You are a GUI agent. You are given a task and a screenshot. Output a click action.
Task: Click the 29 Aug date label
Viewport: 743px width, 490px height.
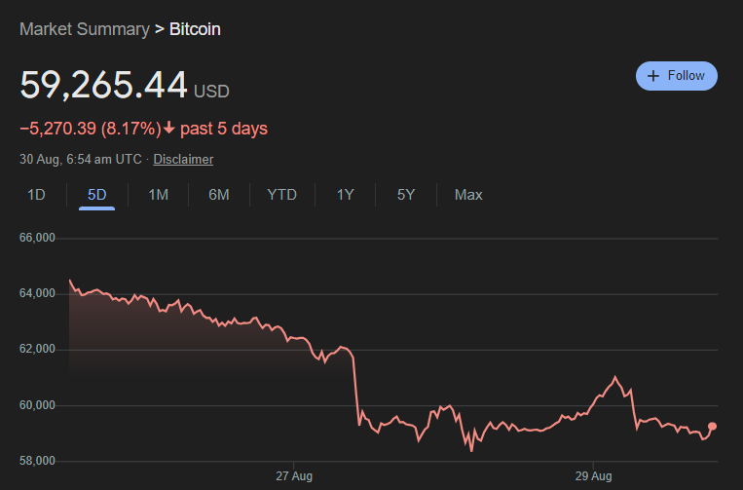(593, 476)
